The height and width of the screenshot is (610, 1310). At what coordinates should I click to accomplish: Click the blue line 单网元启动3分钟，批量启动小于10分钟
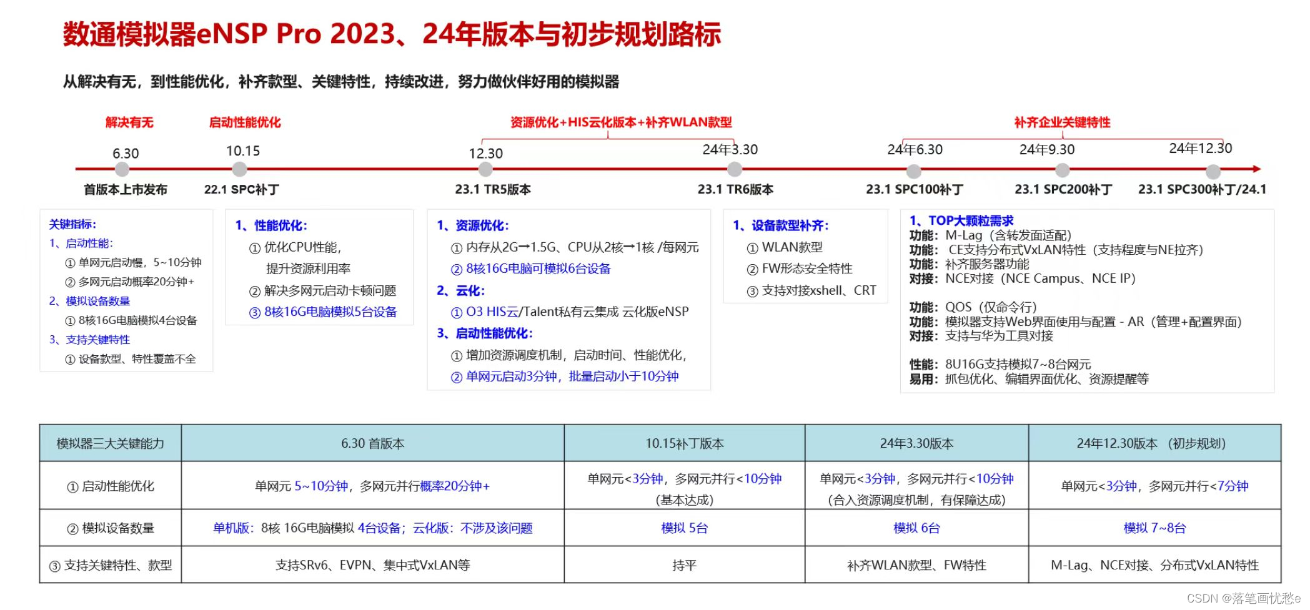coord(565,376)
